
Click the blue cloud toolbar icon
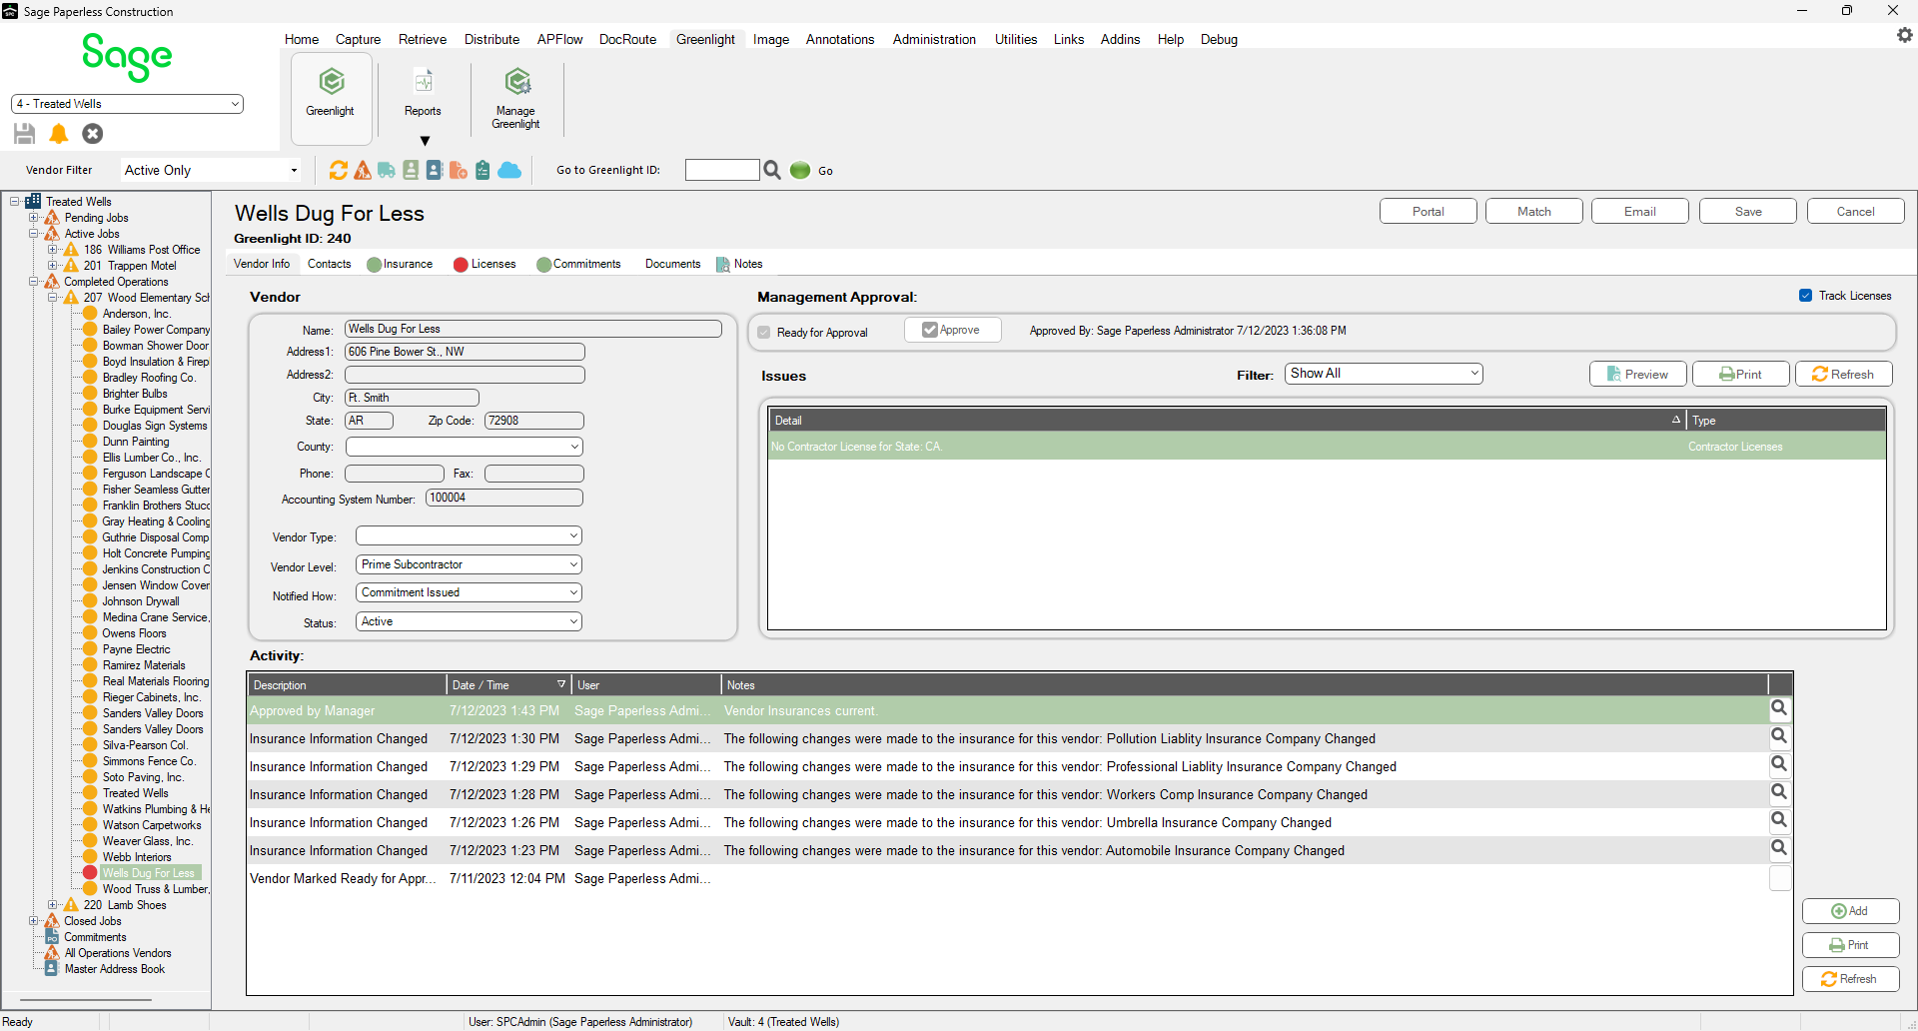[x=509, y=171]
